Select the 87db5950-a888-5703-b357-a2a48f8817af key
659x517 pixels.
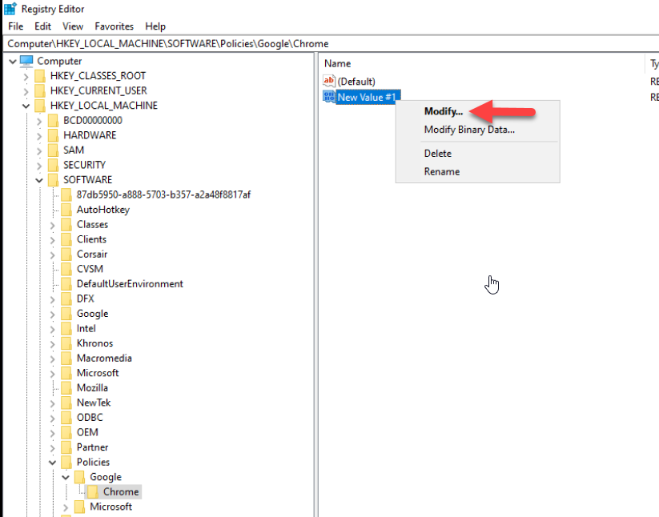pyautogui.click(x=163, y=194)
